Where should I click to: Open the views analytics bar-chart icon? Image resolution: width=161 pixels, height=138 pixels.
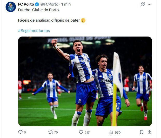pos(111,132)
